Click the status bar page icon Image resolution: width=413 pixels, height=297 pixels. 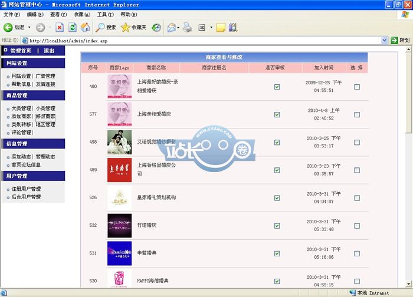(x=4, y=293)
